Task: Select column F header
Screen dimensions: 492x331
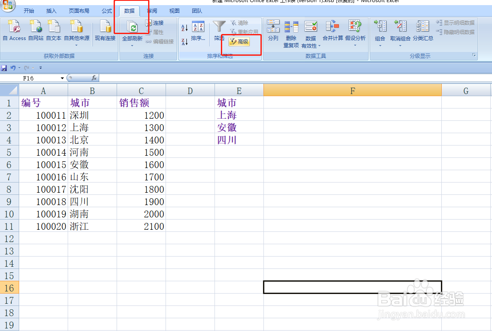Action: (x=352, y=90)
